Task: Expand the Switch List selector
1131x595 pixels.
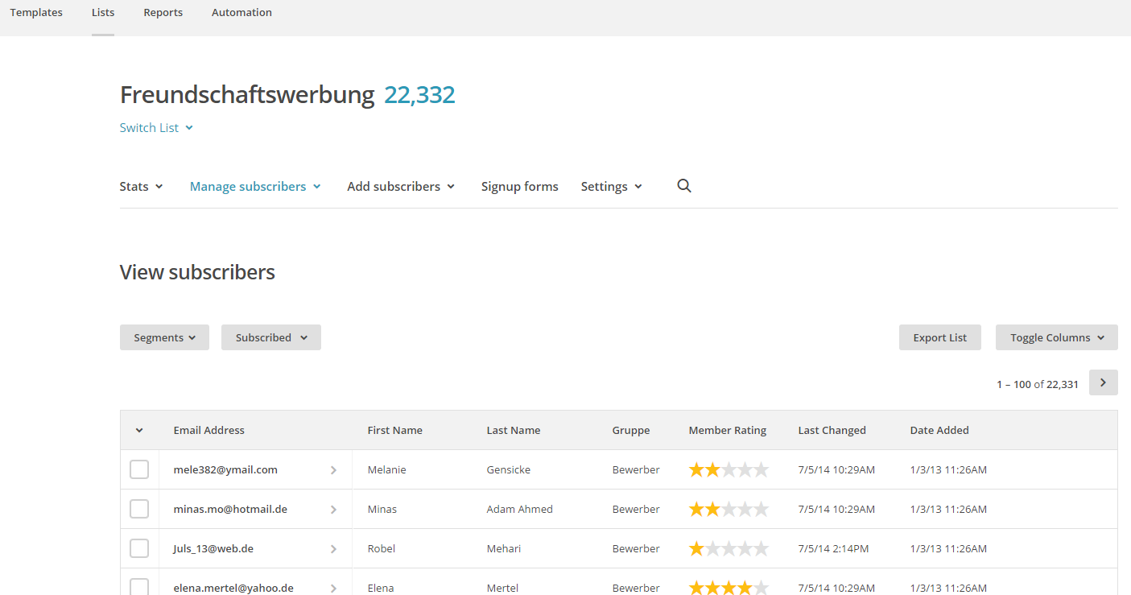Action: point(156,127)
